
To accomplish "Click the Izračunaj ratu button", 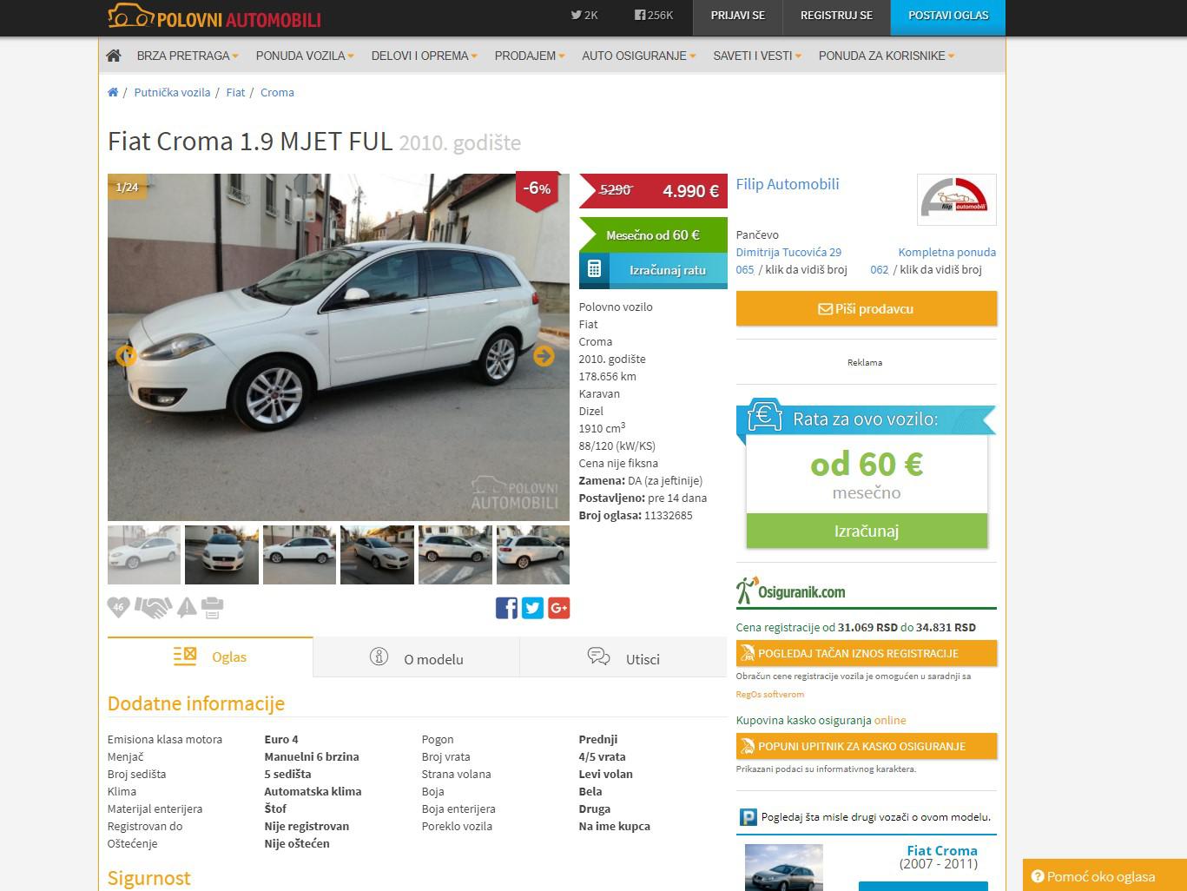I will pos(653,270).
